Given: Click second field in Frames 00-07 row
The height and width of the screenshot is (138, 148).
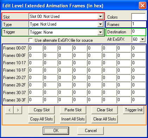Looking at the screenshot, I should 50,48.
